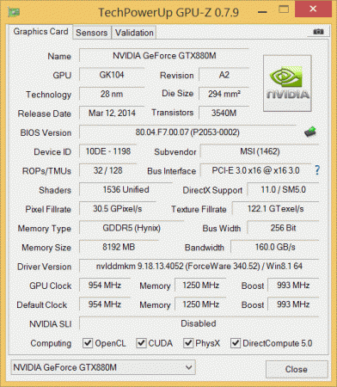Click GPU Clock value 954 MHz
337x387 pixels.
105,286
